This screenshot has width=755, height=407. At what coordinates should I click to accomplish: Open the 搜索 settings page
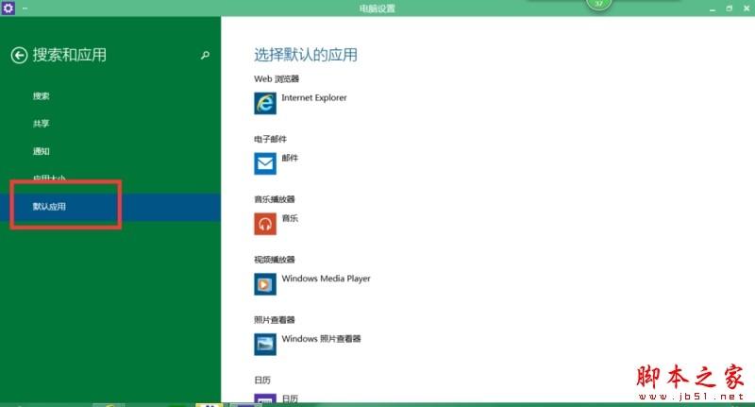coord(41,96)
